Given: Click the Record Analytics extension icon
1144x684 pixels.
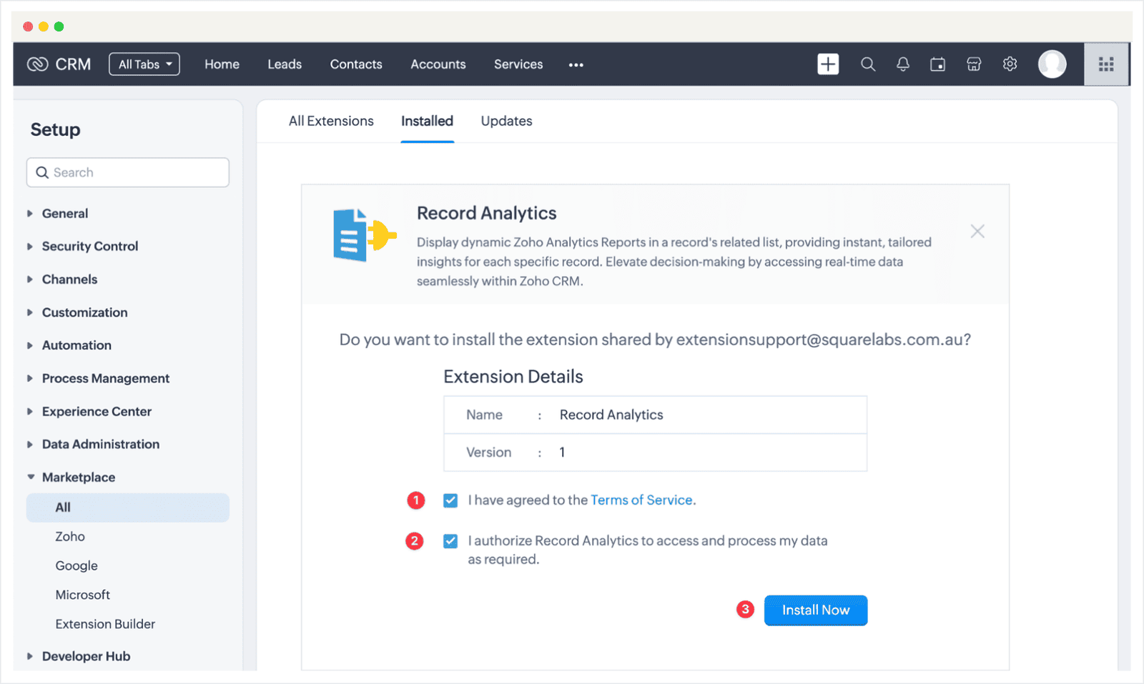Looking at the screenshot, I should [x=365, y=234].
